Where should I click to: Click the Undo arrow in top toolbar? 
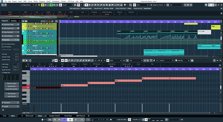point(2,5)
